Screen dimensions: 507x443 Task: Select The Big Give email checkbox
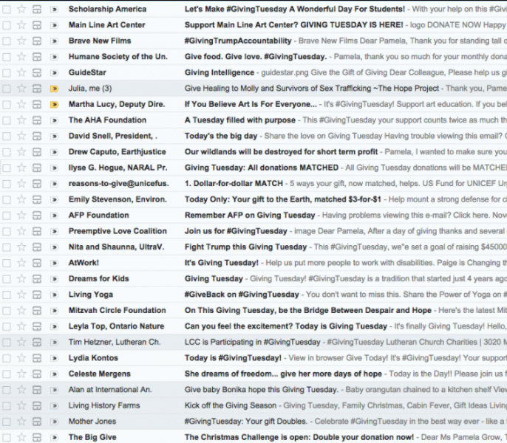click(x=7, y=438)
